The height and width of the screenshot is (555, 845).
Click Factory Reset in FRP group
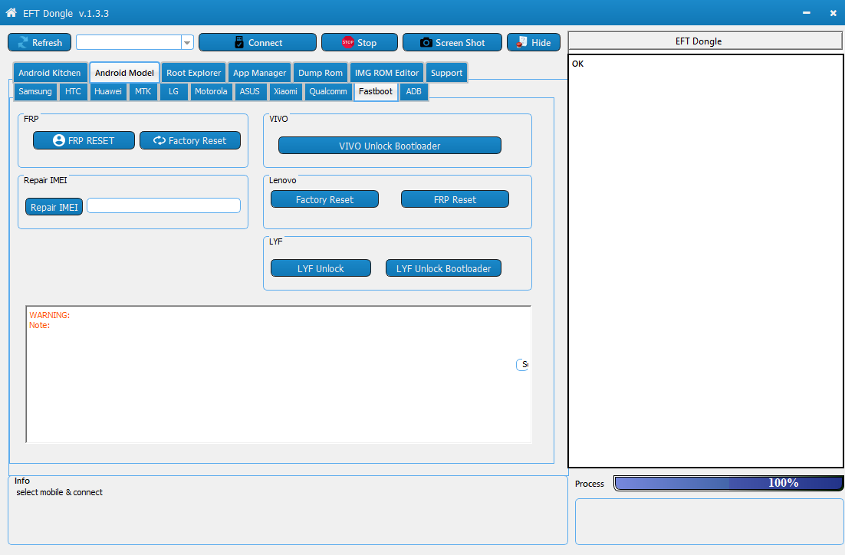pyautogui.click(x=190, y=140)
